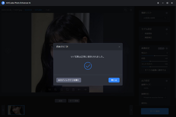This screenshot has height=117, width=176.
Task: Click the リセット button in 画像設定
Action: click(161, 48)
